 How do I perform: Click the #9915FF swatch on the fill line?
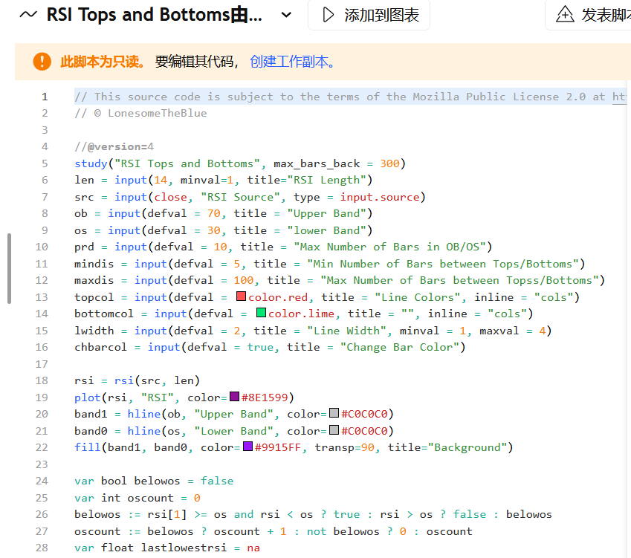pos(248,446)
